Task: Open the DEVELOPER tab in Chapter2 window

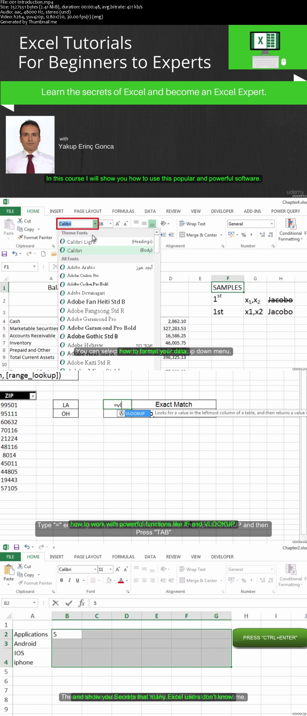Action: (x=222, y=557)
